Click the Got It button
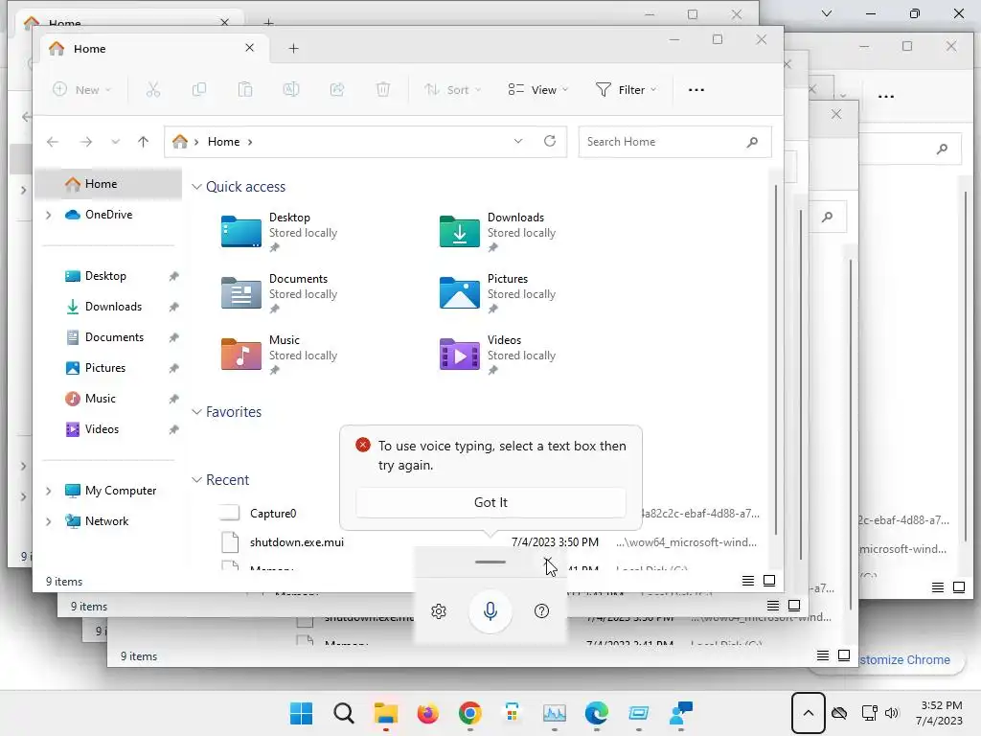This screenshot has width=981, height=736. [x=490, y=502]
